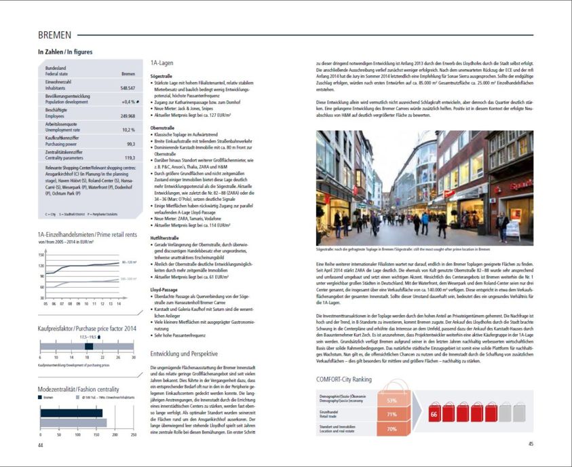This screenshot has height=467, width=572.
Task: Click the "Einzelhandel Retail trade" ranking label
Action: coord(328,414)
